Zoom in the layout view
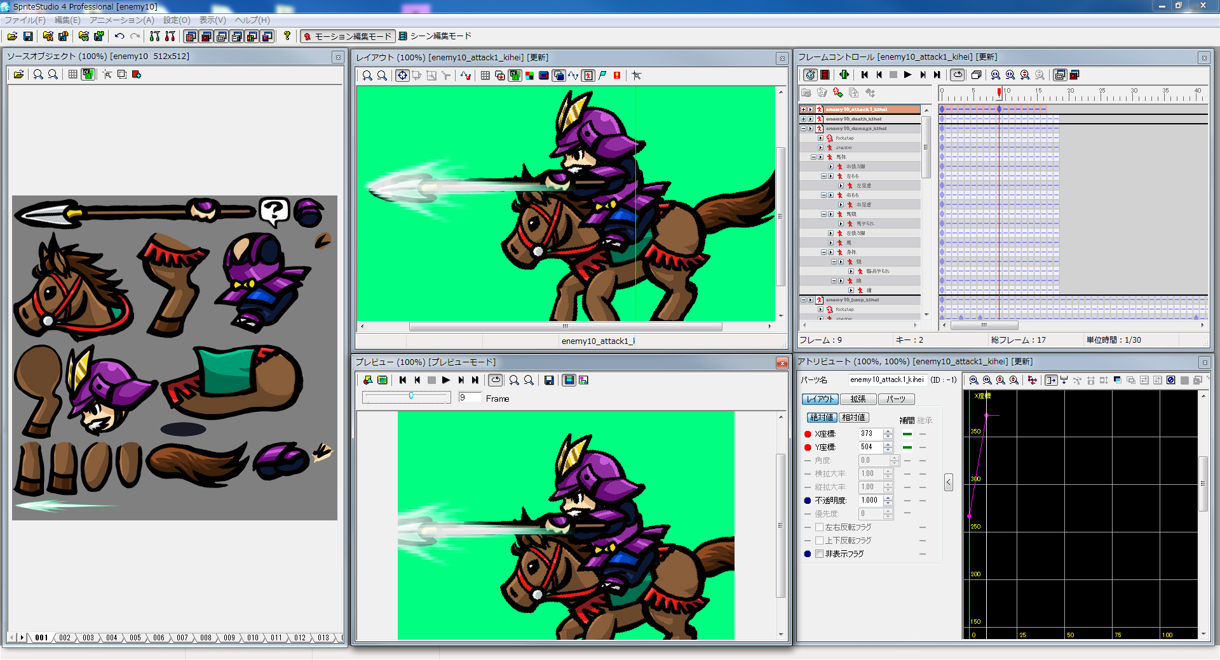 367,76
